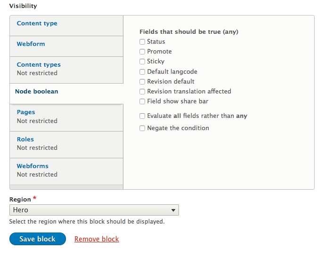Switch to the Webform tab
Viewport: 326px width, 256px height.
pyautogui.click(x=66, y=46)
